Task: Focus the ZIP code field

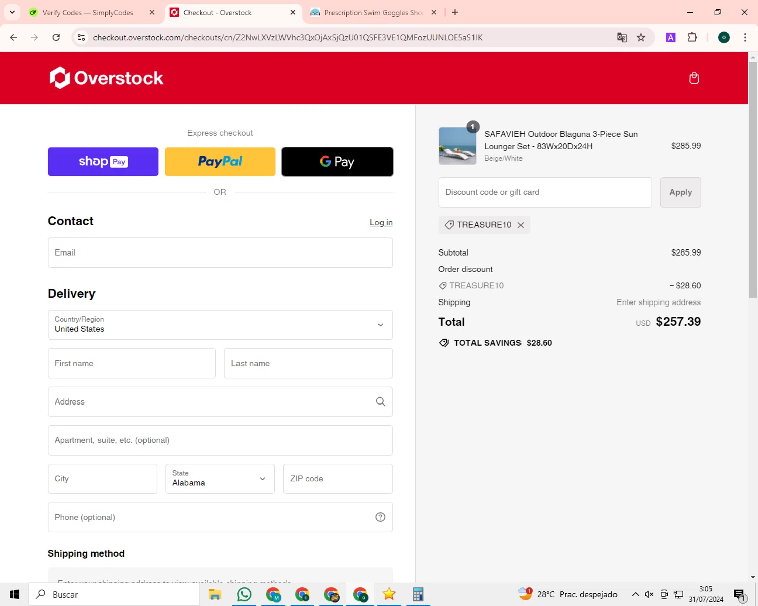Action: [x=338, y=479]
